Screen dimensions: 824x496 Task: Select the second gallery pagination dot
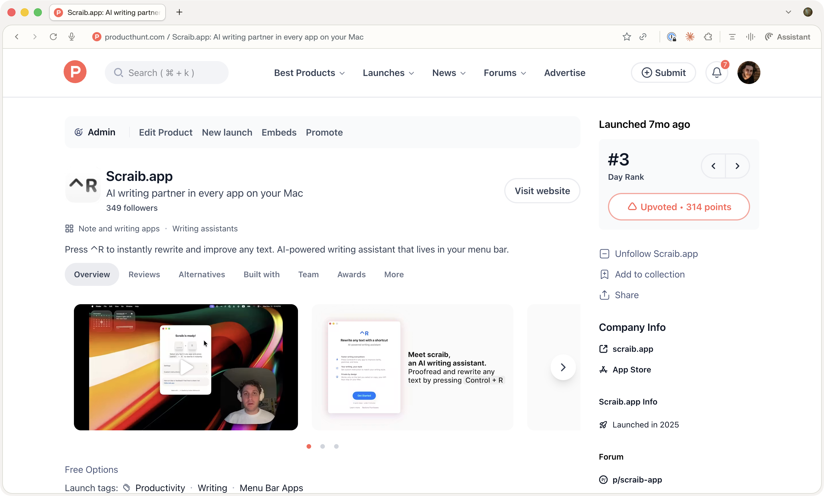(x=322, y=446)
